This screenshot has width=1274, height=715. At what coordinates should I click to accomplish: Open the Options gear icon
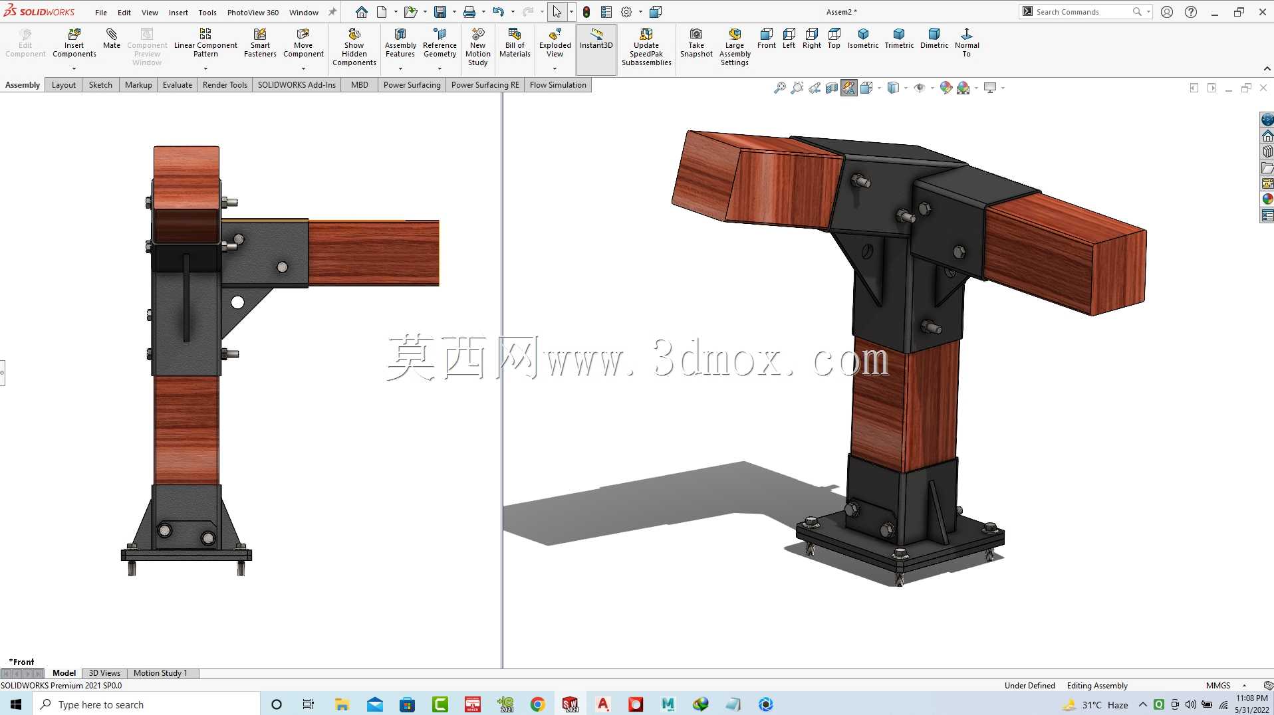coord(626,12)
